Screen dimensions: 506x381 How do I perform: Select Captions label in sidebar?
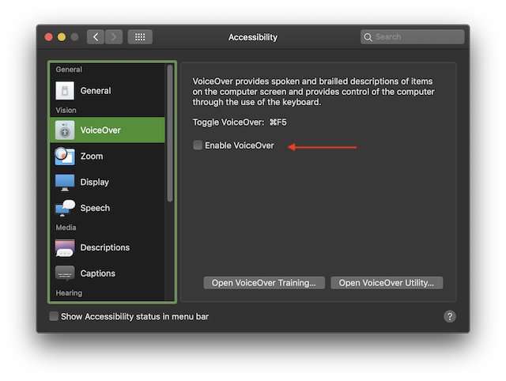point(98,273)
